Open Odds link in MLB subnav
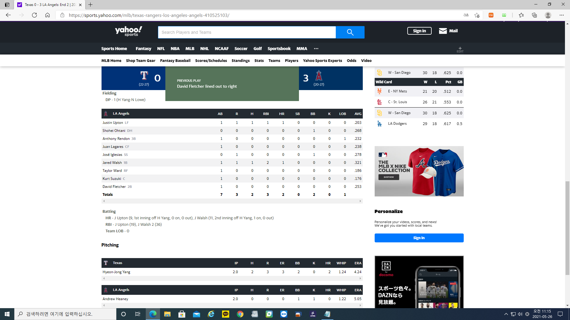 351,60
